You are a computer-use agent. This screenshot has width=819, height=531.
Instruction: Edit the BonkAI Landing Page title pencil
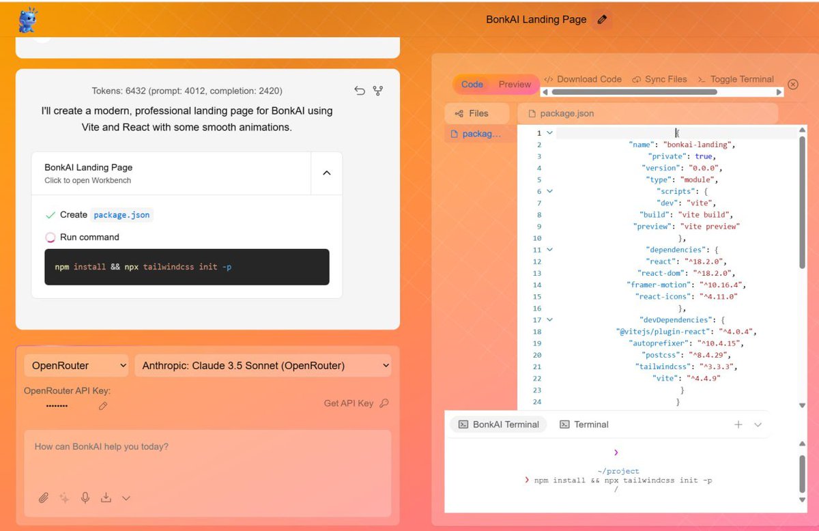coord(602,20)
